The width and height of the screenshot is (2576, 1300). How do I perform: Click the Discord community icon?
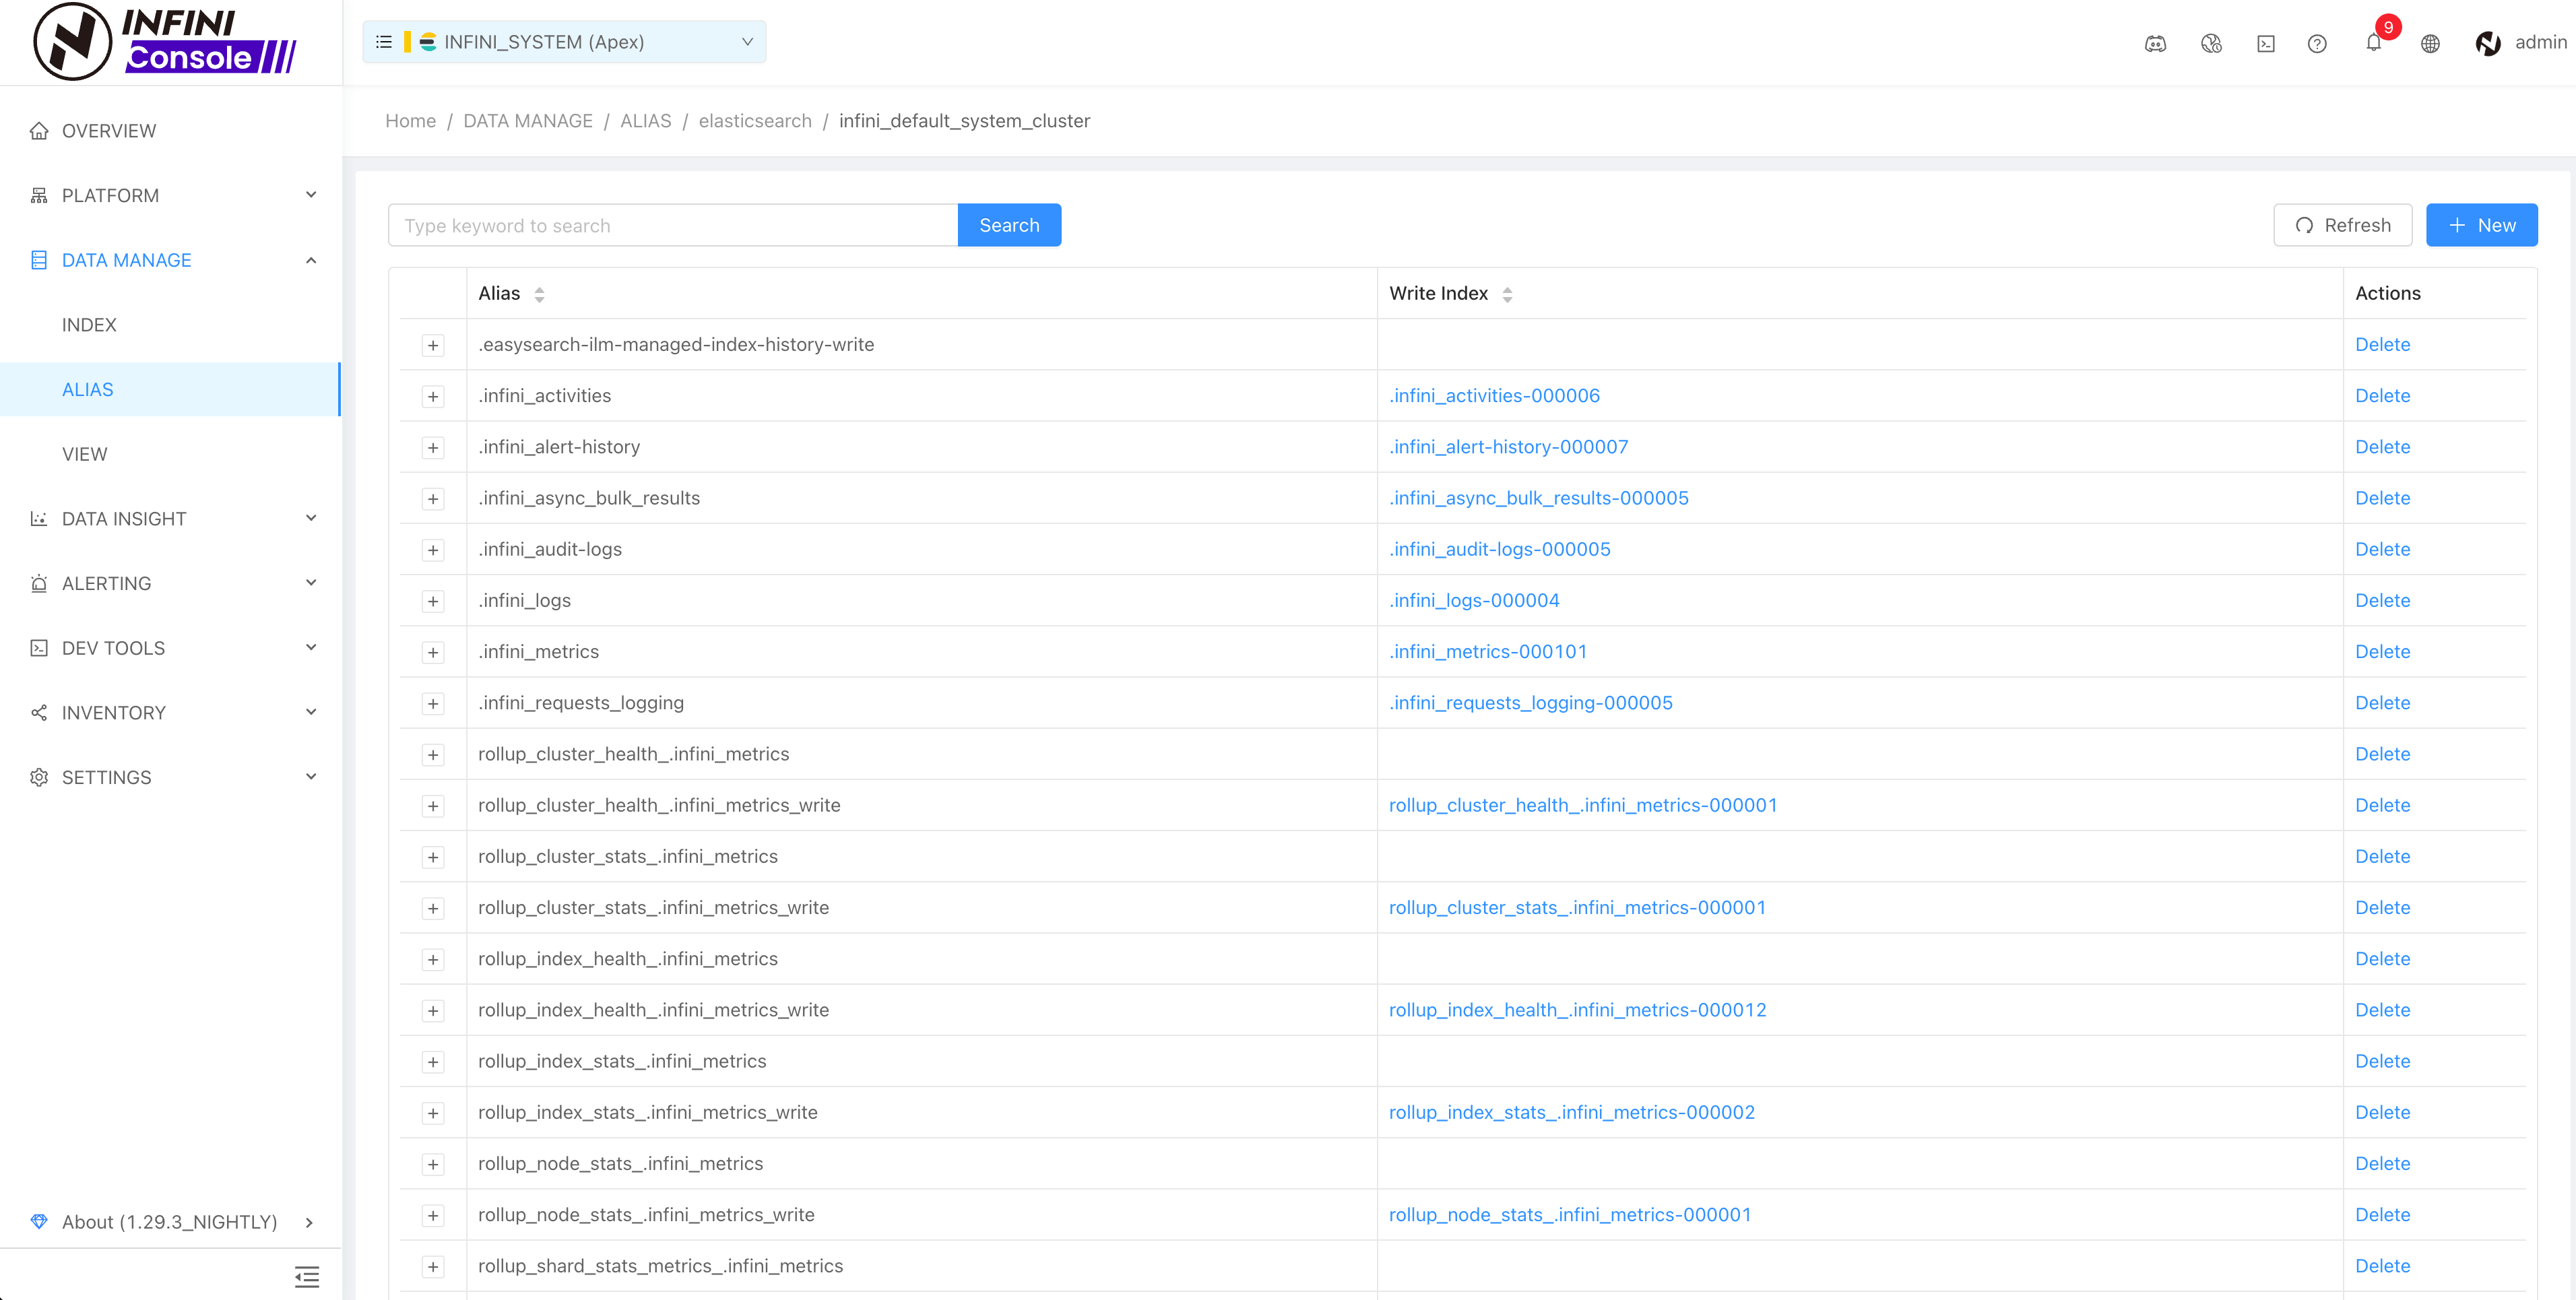tap(2155, 43)
